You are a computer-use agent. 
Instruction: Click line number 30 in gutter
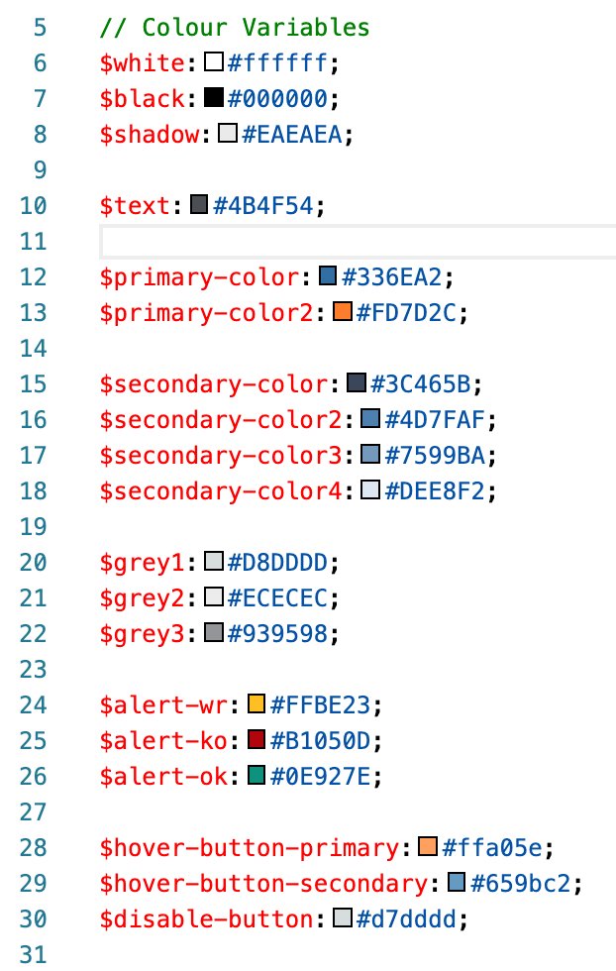tap(34, 919)
